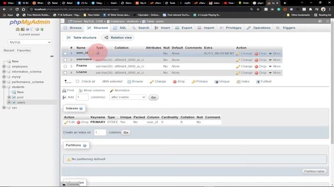Click the browser bookmark star icon

(x=258, y=9)
